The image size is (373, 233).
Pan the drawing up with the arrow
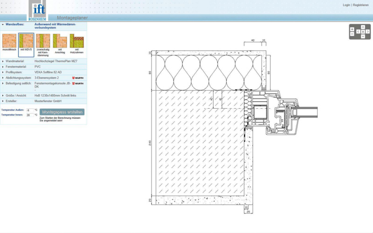click(363, 27)
